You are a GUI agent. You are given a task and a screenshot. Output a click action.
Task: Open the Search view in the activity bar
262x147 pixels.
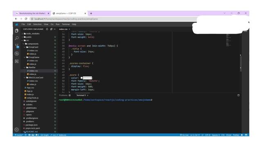pyautogui.click(x=16, y=38)
